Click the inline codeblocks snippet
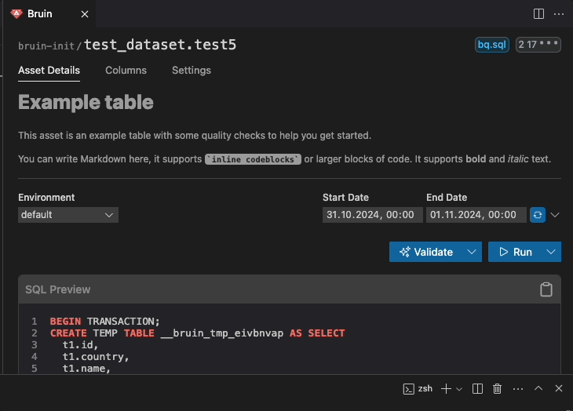This screenshot has width=573, height=411. click(253, 159)
